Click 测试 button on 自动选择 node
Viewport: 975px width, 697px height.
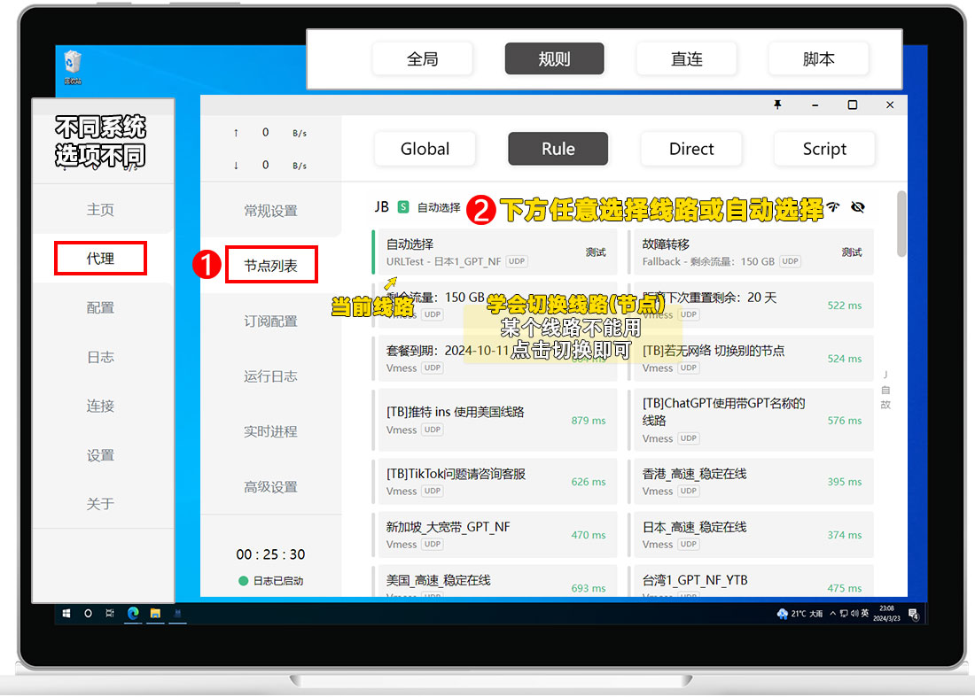[x=596, y=252]
